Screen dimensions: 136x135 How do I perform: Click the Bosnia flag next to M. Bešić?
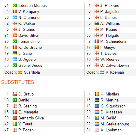point(97,118)
